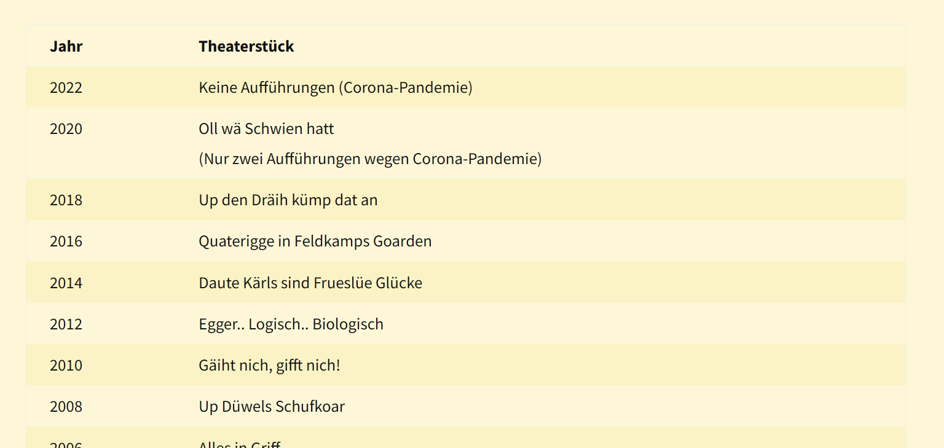Select the 2020 year cell
The height and width of the screenshot is (448, 944).
pyautogui.click(x=66, y=128)
